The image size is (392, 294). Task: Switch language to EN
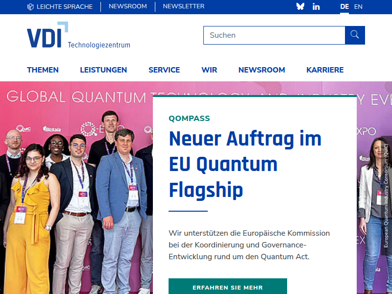358,7
